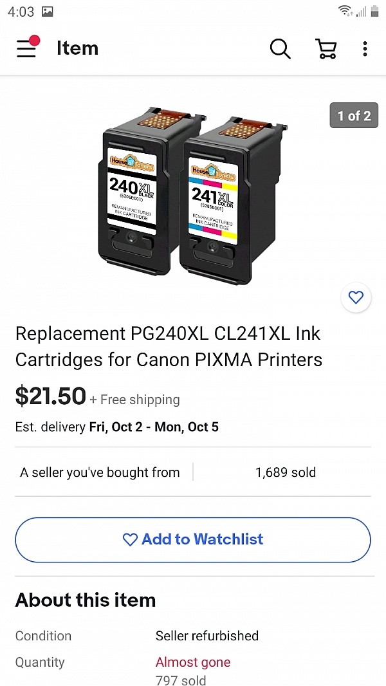Tap the heart favorite icon on product image

356,297
